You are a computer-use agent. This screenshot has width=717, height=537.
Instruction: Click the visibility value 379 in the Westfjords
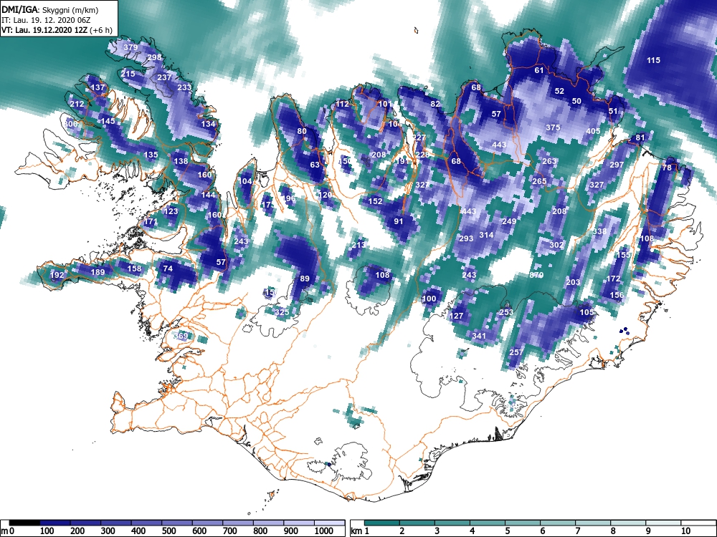tap(130, 47)
